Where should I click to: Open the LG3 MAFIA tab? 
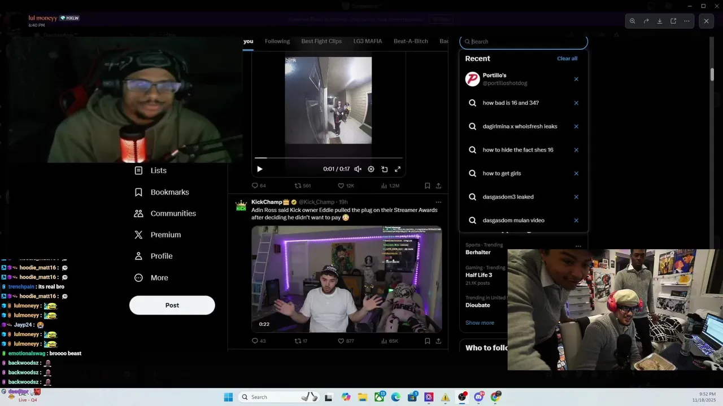[x=368, y=41]
